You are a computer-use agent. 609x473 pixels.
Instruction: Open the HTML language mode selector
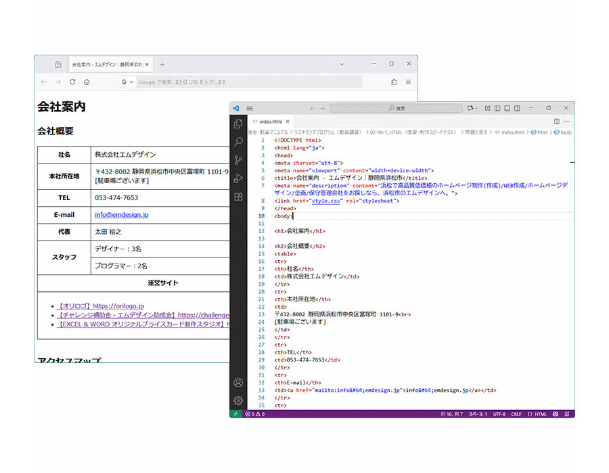pos(537,414)
